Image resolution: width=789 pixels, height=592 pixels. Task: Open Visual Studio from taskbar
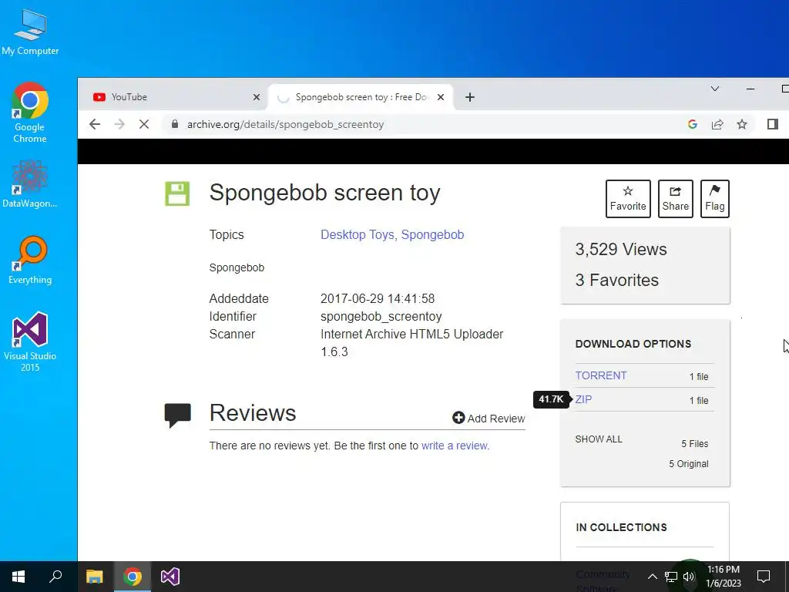point(170,577)
